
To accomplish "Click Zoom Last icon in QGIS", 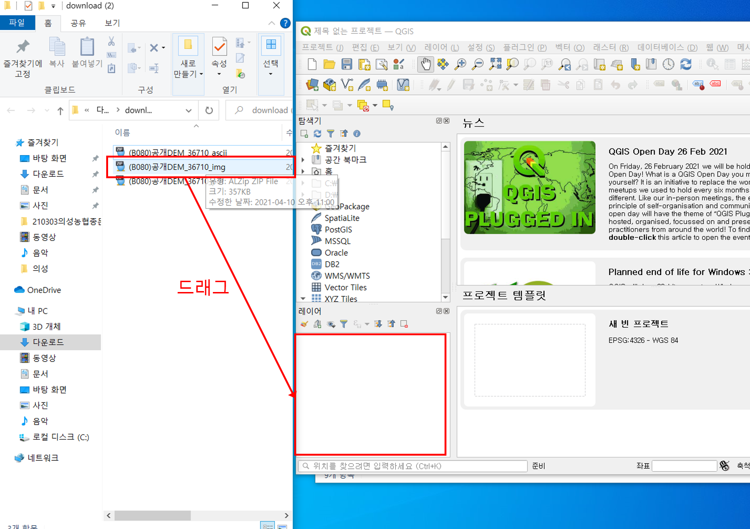I will [x=564, y=64].
